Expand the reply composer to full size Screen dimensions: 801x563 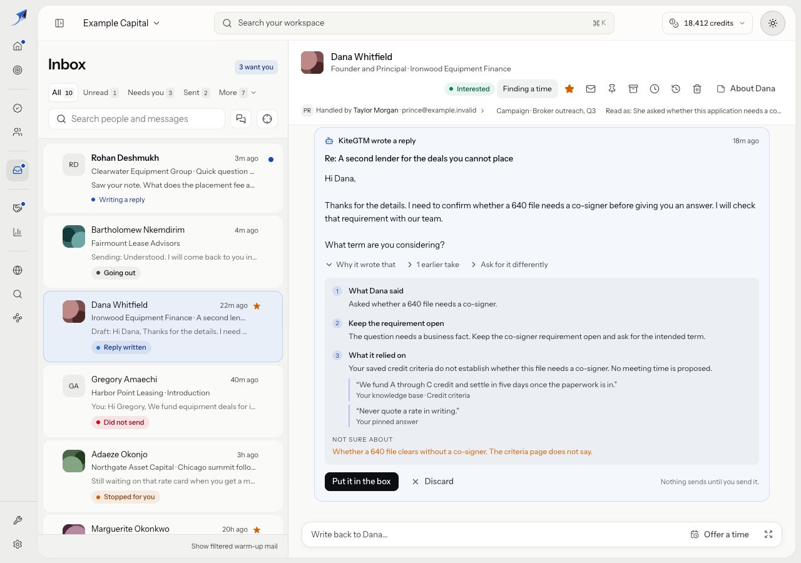click(x=768, y=534)
